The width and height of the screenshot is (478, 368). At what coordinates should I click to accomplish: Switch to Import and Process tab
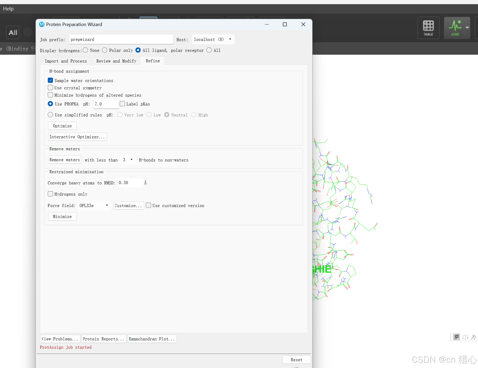tap(66, 61)
